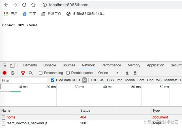Screen dimensions: 182x128
Task: Switch to the Console tab
Action: click(x=50, y=65)
